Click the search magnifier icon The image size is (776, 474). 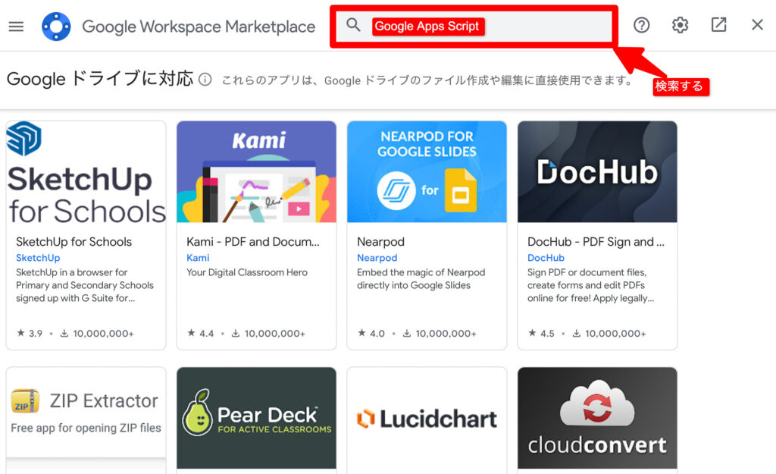(353, 25)
